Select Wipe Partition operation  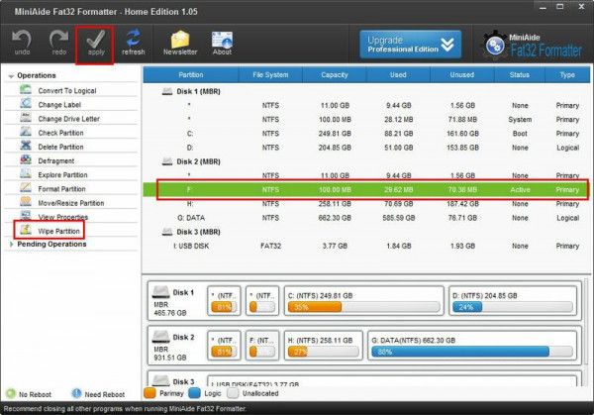(x=58, y=231)
